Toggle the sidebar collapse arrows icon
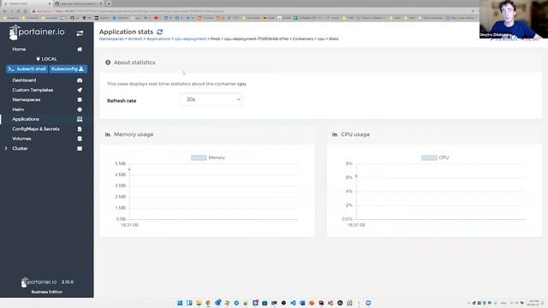Screen dimensions: 548x308 click(x=80, y=33)
